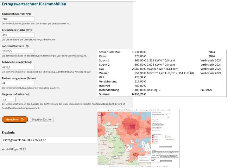Select the black-outlined Göttingen region on map
This screenshot has width=228, height=168.
(x=136, y=154)
